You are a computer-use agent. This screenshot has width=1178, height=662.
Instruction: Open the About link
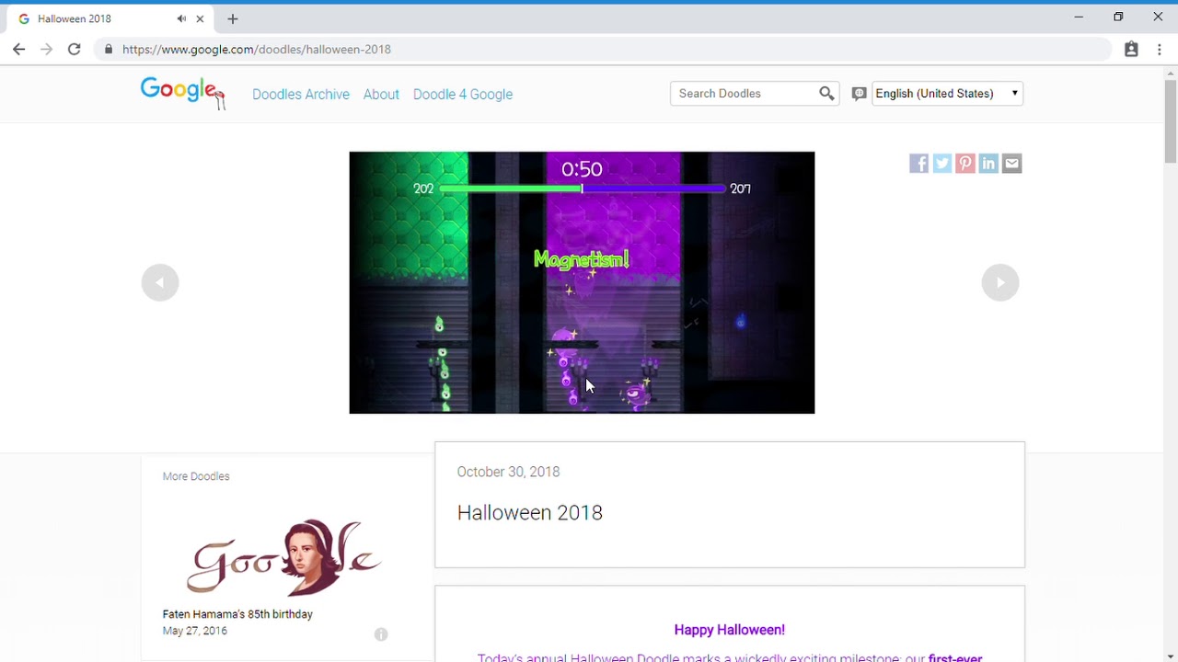click(381, 94)
